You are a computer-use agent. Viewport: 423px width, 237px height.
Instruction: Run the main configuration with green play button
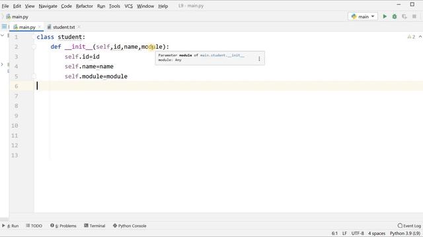tap(385, 16)
